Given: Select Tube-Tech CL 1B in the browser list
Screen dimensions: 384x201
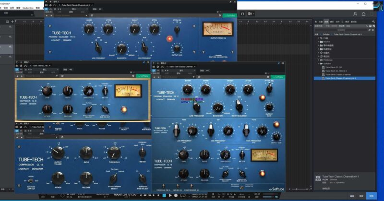Looking at the screenshot, I should point(334,67).
